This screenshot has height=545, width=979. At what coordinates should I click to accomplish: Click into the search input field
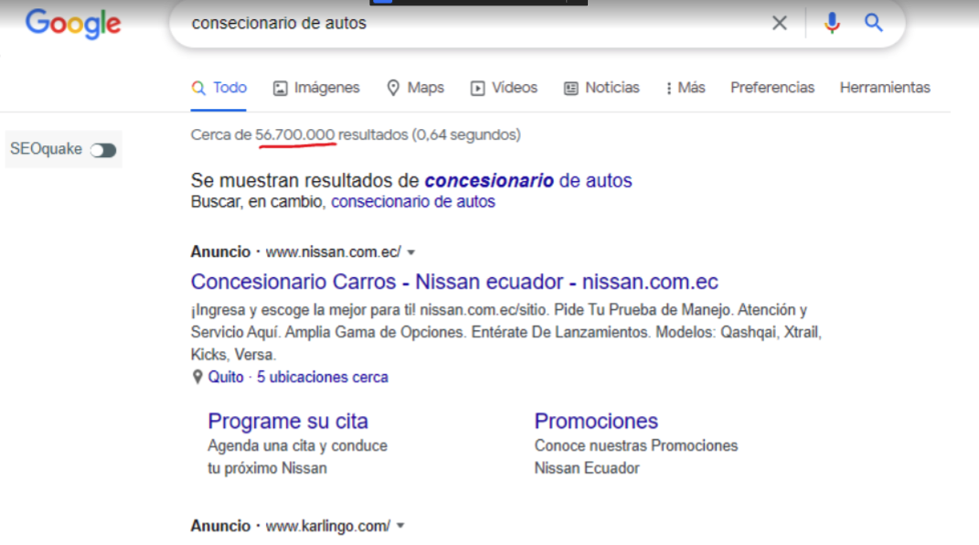tap(474, 23)
